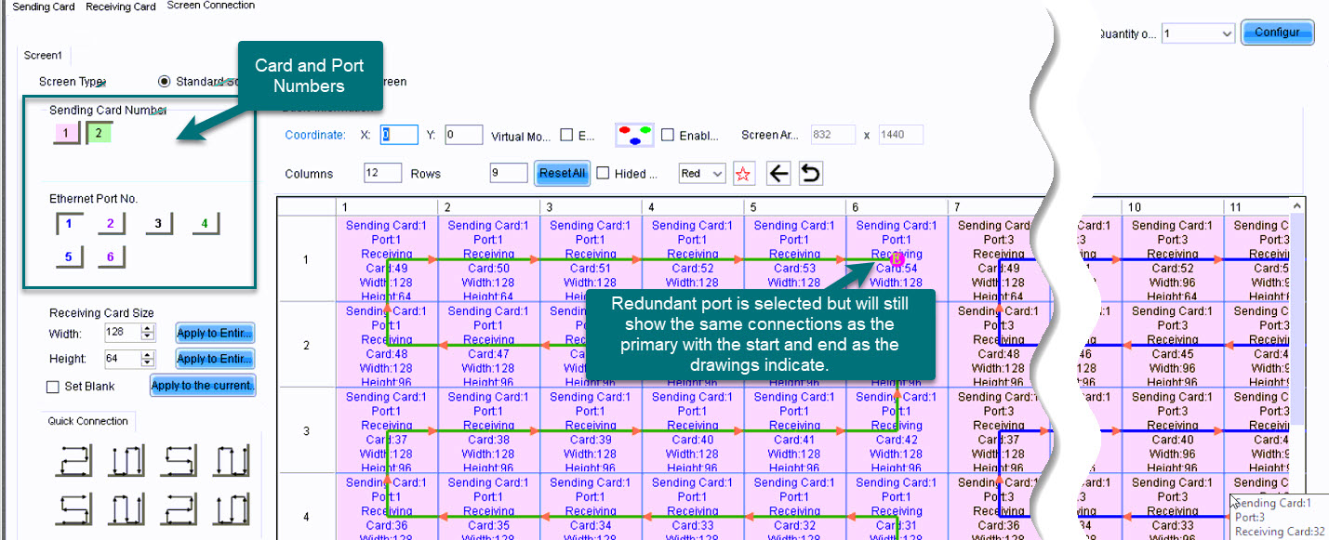Choose sending card number 2
This screenshot has width=1329, height=540.
[99, 134]
